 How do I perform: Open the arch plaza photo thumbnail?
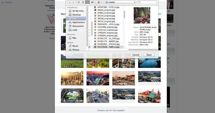[72, 78]
